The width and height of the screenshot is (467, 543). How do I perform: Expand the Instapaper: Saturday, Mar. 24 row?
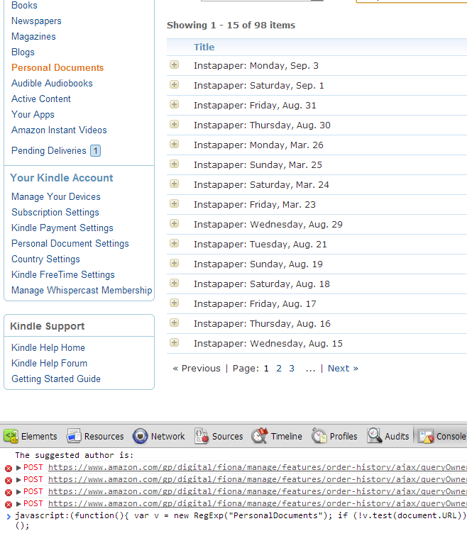pos(175,184)
